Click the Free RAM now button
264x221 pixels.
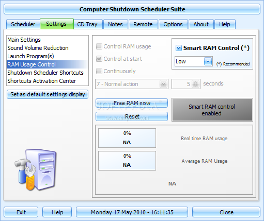(x=132, y=103)
